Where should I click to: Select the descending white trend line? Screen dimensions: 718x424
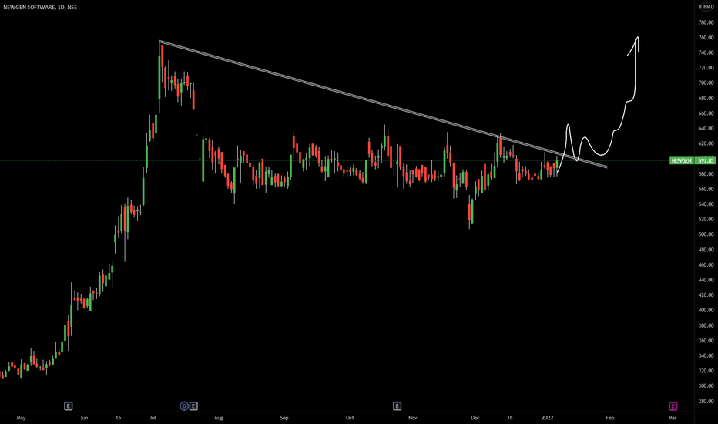click(x=383, y=104)
